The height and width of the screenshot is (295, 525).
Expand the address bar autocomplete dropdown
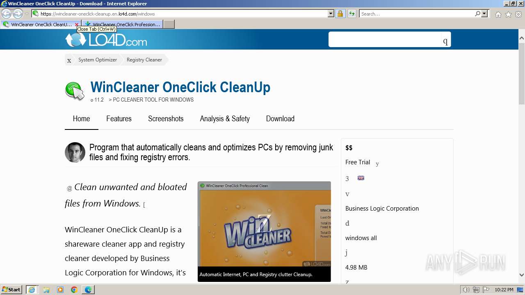(331, 14)
